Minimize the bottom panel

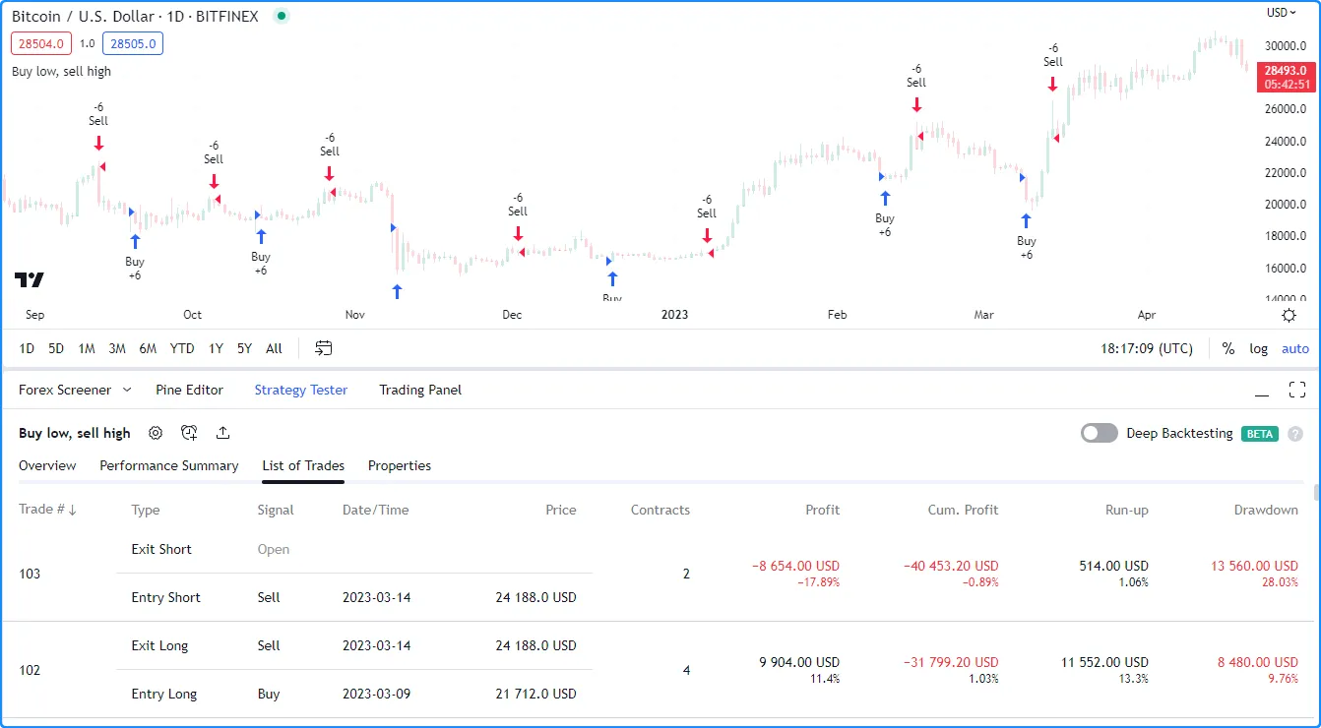(1261, 391)
